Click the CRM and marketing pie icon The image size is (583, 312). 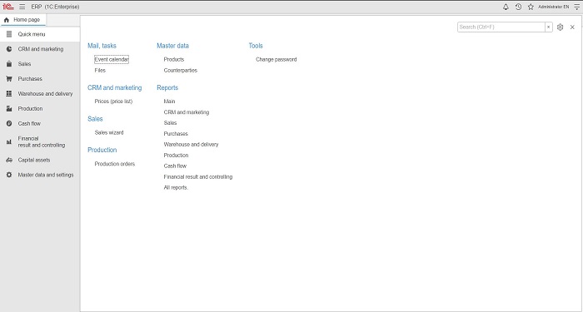9,49
